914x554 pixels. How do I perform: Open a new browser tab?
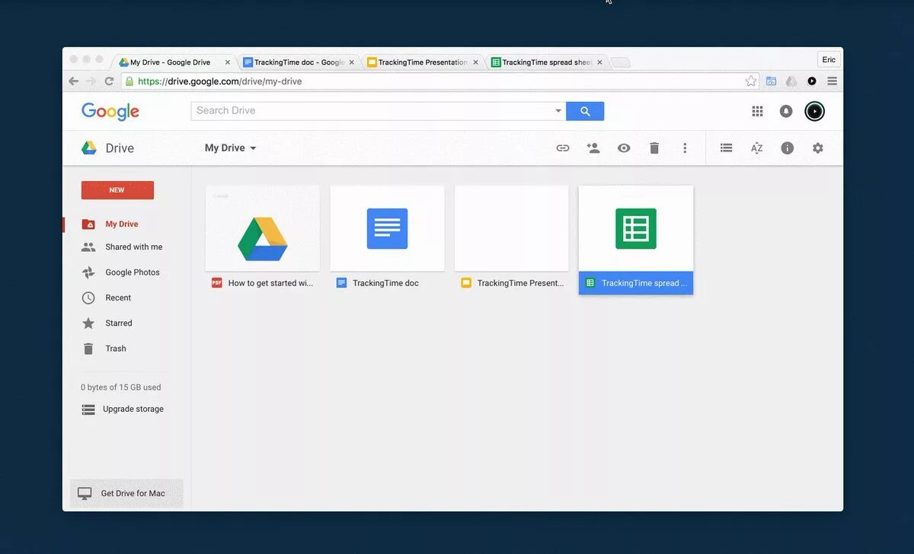(621, 62)
